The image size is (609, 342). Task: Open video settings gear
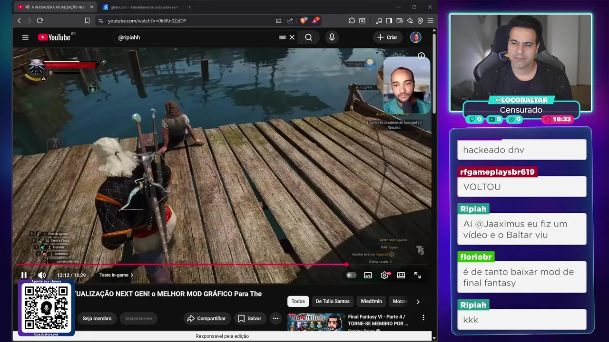pyautogui.click(x=384, y=275)
